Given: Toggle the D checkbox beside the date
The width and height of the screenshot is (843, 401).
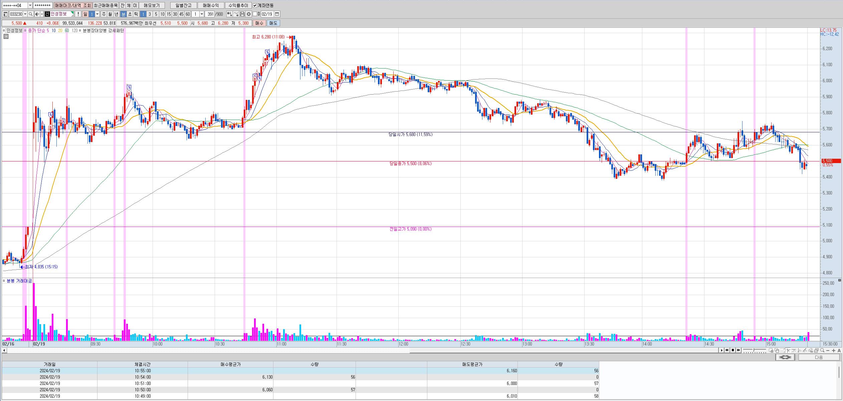Looking at the screenshot, I should pyautogui.click(x=255, y=14).
